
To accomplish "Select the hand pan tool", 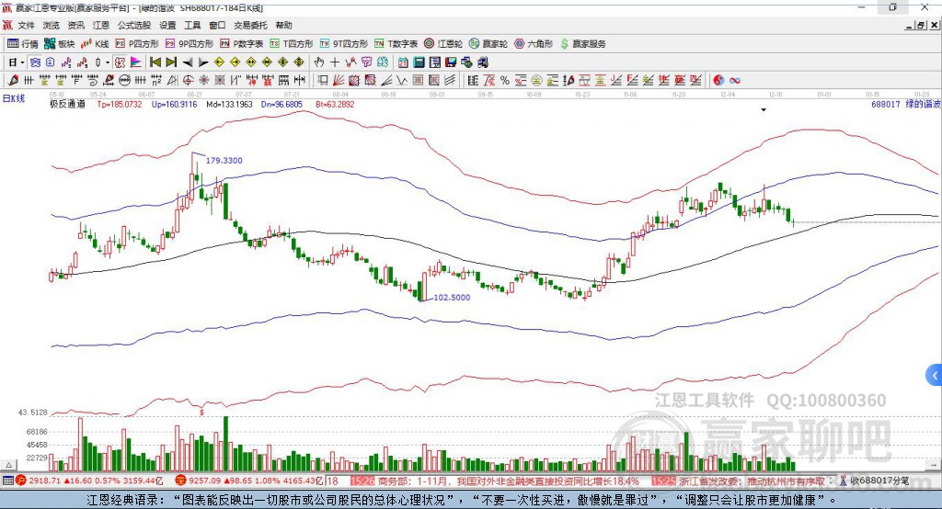I will coord(319,62).
